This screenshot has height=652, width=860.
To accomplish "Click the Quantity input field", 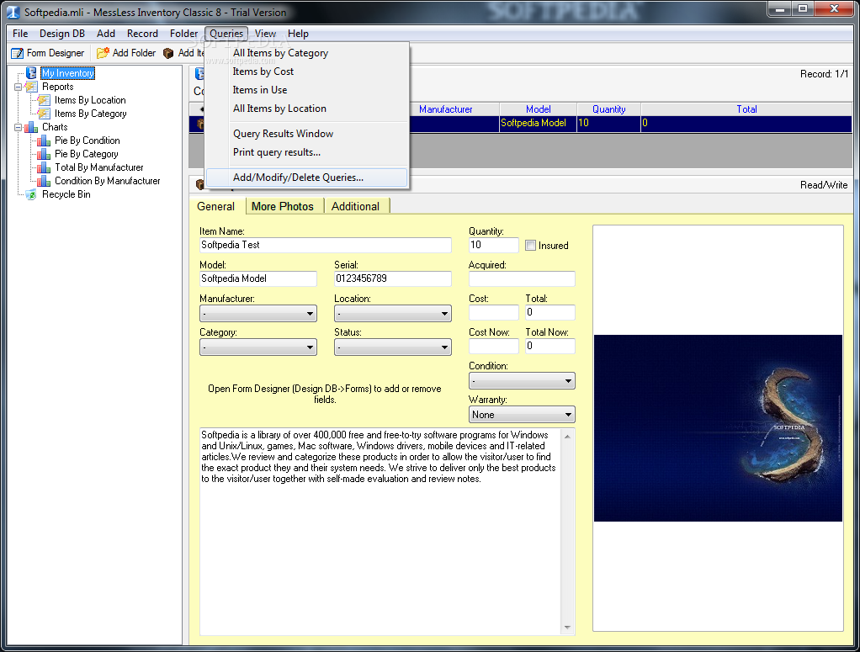I will [494, 245].
